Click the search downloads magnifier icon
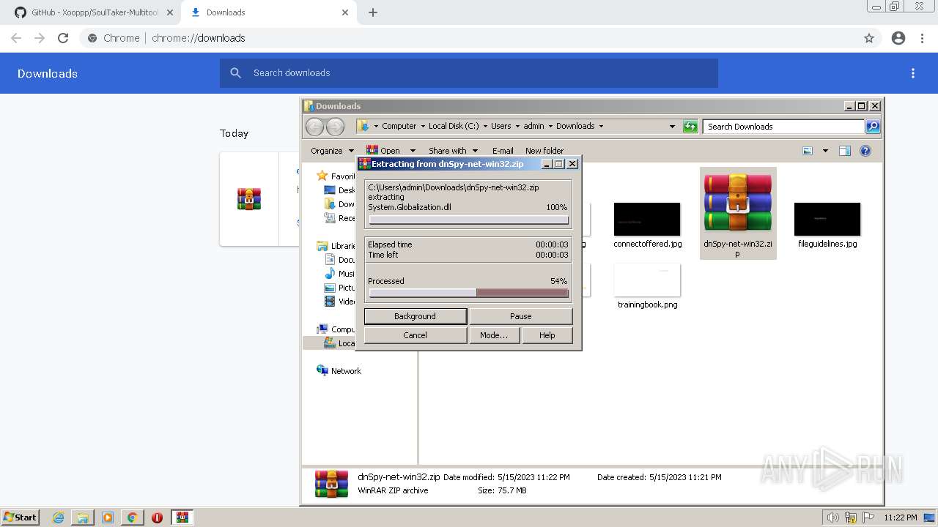The image size is (938, 527). coord(235,73)
